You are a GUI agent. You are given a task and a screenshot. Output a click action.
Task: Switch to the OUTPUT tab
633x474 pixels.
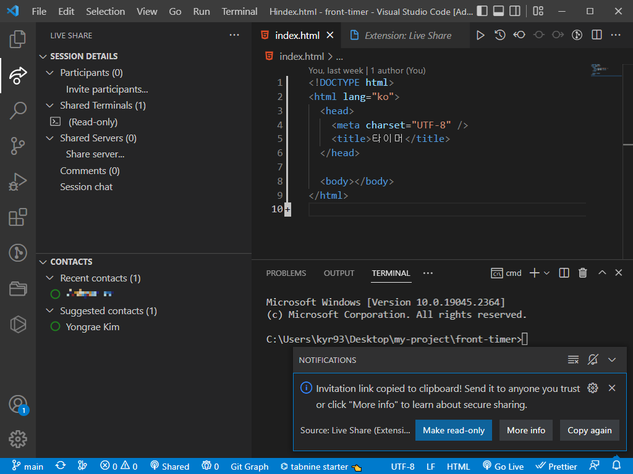click(x=339, y=273)
